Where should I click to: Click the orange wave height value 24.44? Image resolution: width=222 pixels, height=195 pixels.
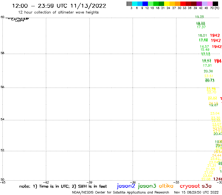217,155
